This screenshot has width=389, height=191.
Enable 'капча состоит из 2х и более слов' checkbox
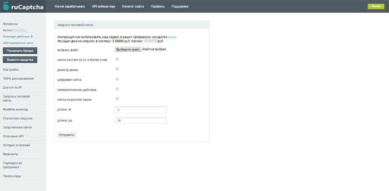point(117,59)
